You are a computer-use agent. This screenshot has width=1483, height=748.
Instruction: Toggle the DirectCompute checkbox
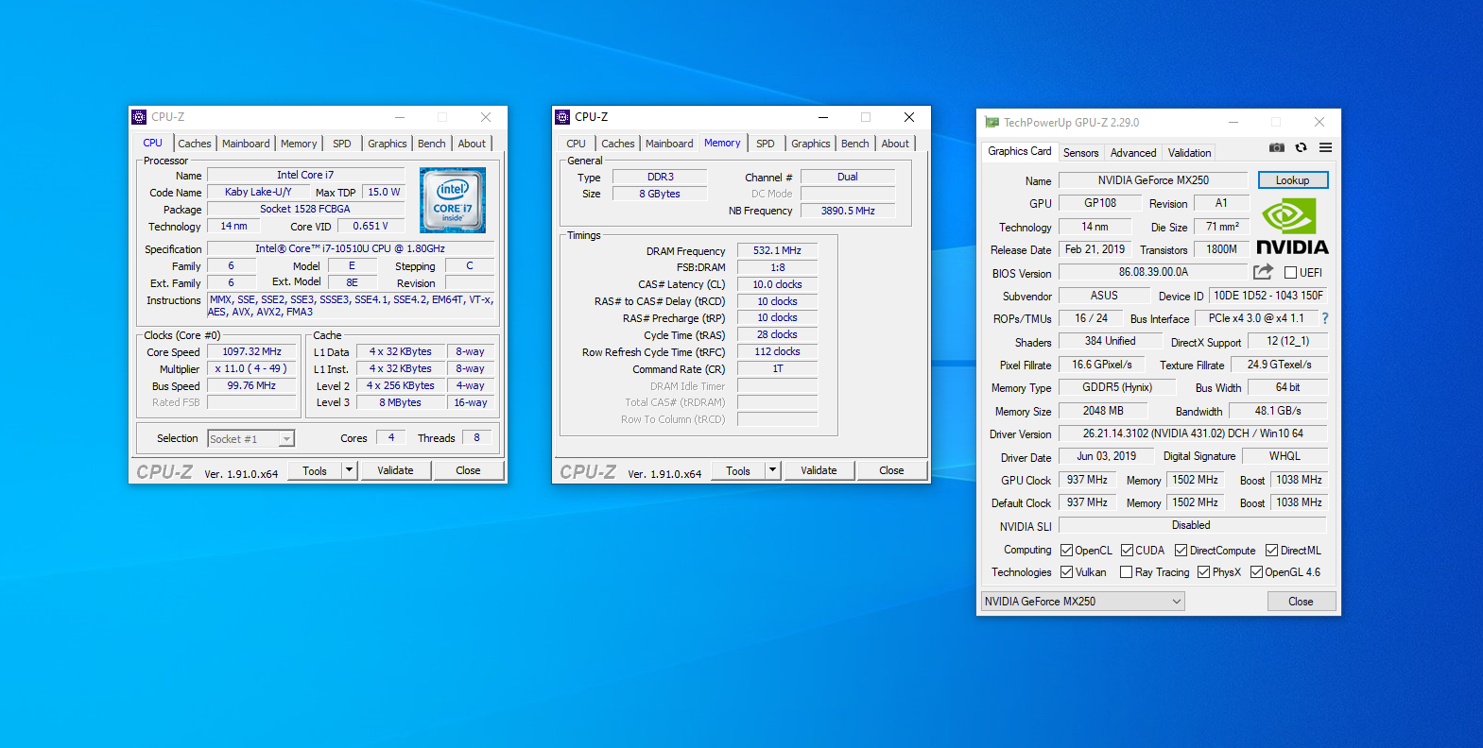coord(1181,551)
